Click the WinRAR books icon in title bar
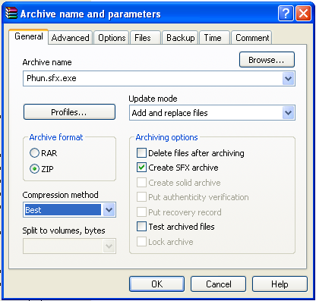This screenshot has height=301, width=316. [x=11, y=13]
